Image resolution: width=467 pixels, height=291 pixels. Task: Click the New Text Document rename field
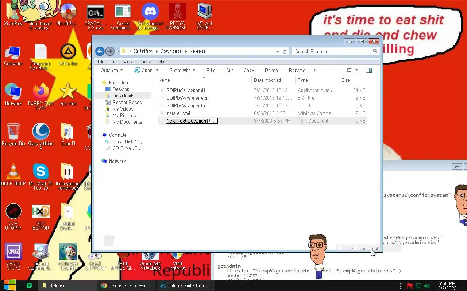[x=192, y=121]
